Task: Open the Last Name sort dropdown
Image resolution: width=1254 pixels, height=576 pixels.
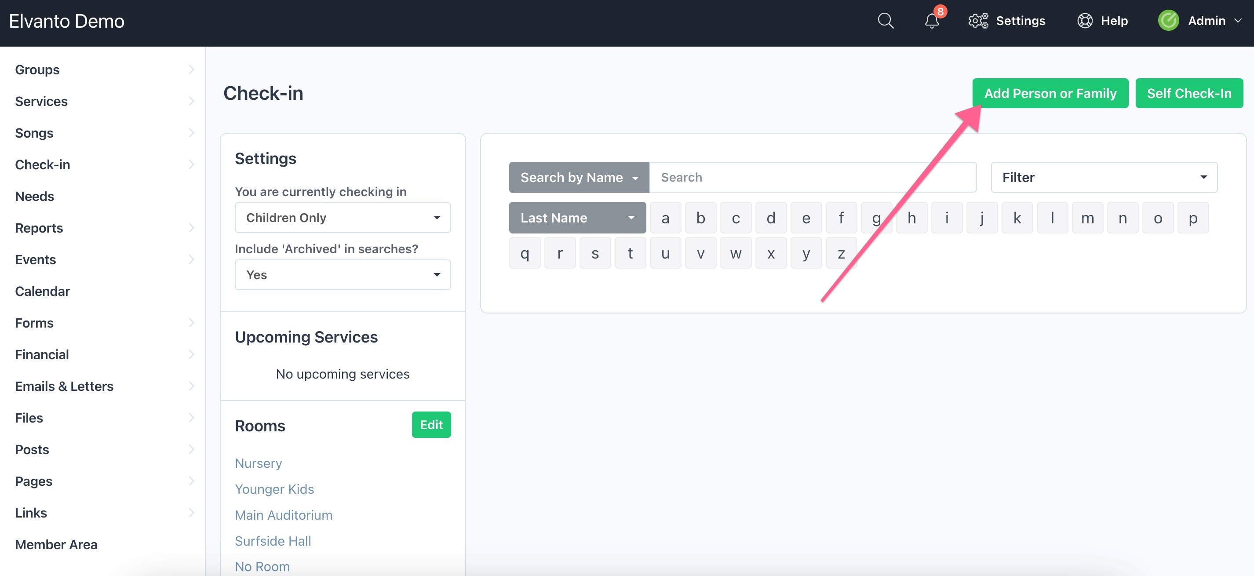Action: 577,218
